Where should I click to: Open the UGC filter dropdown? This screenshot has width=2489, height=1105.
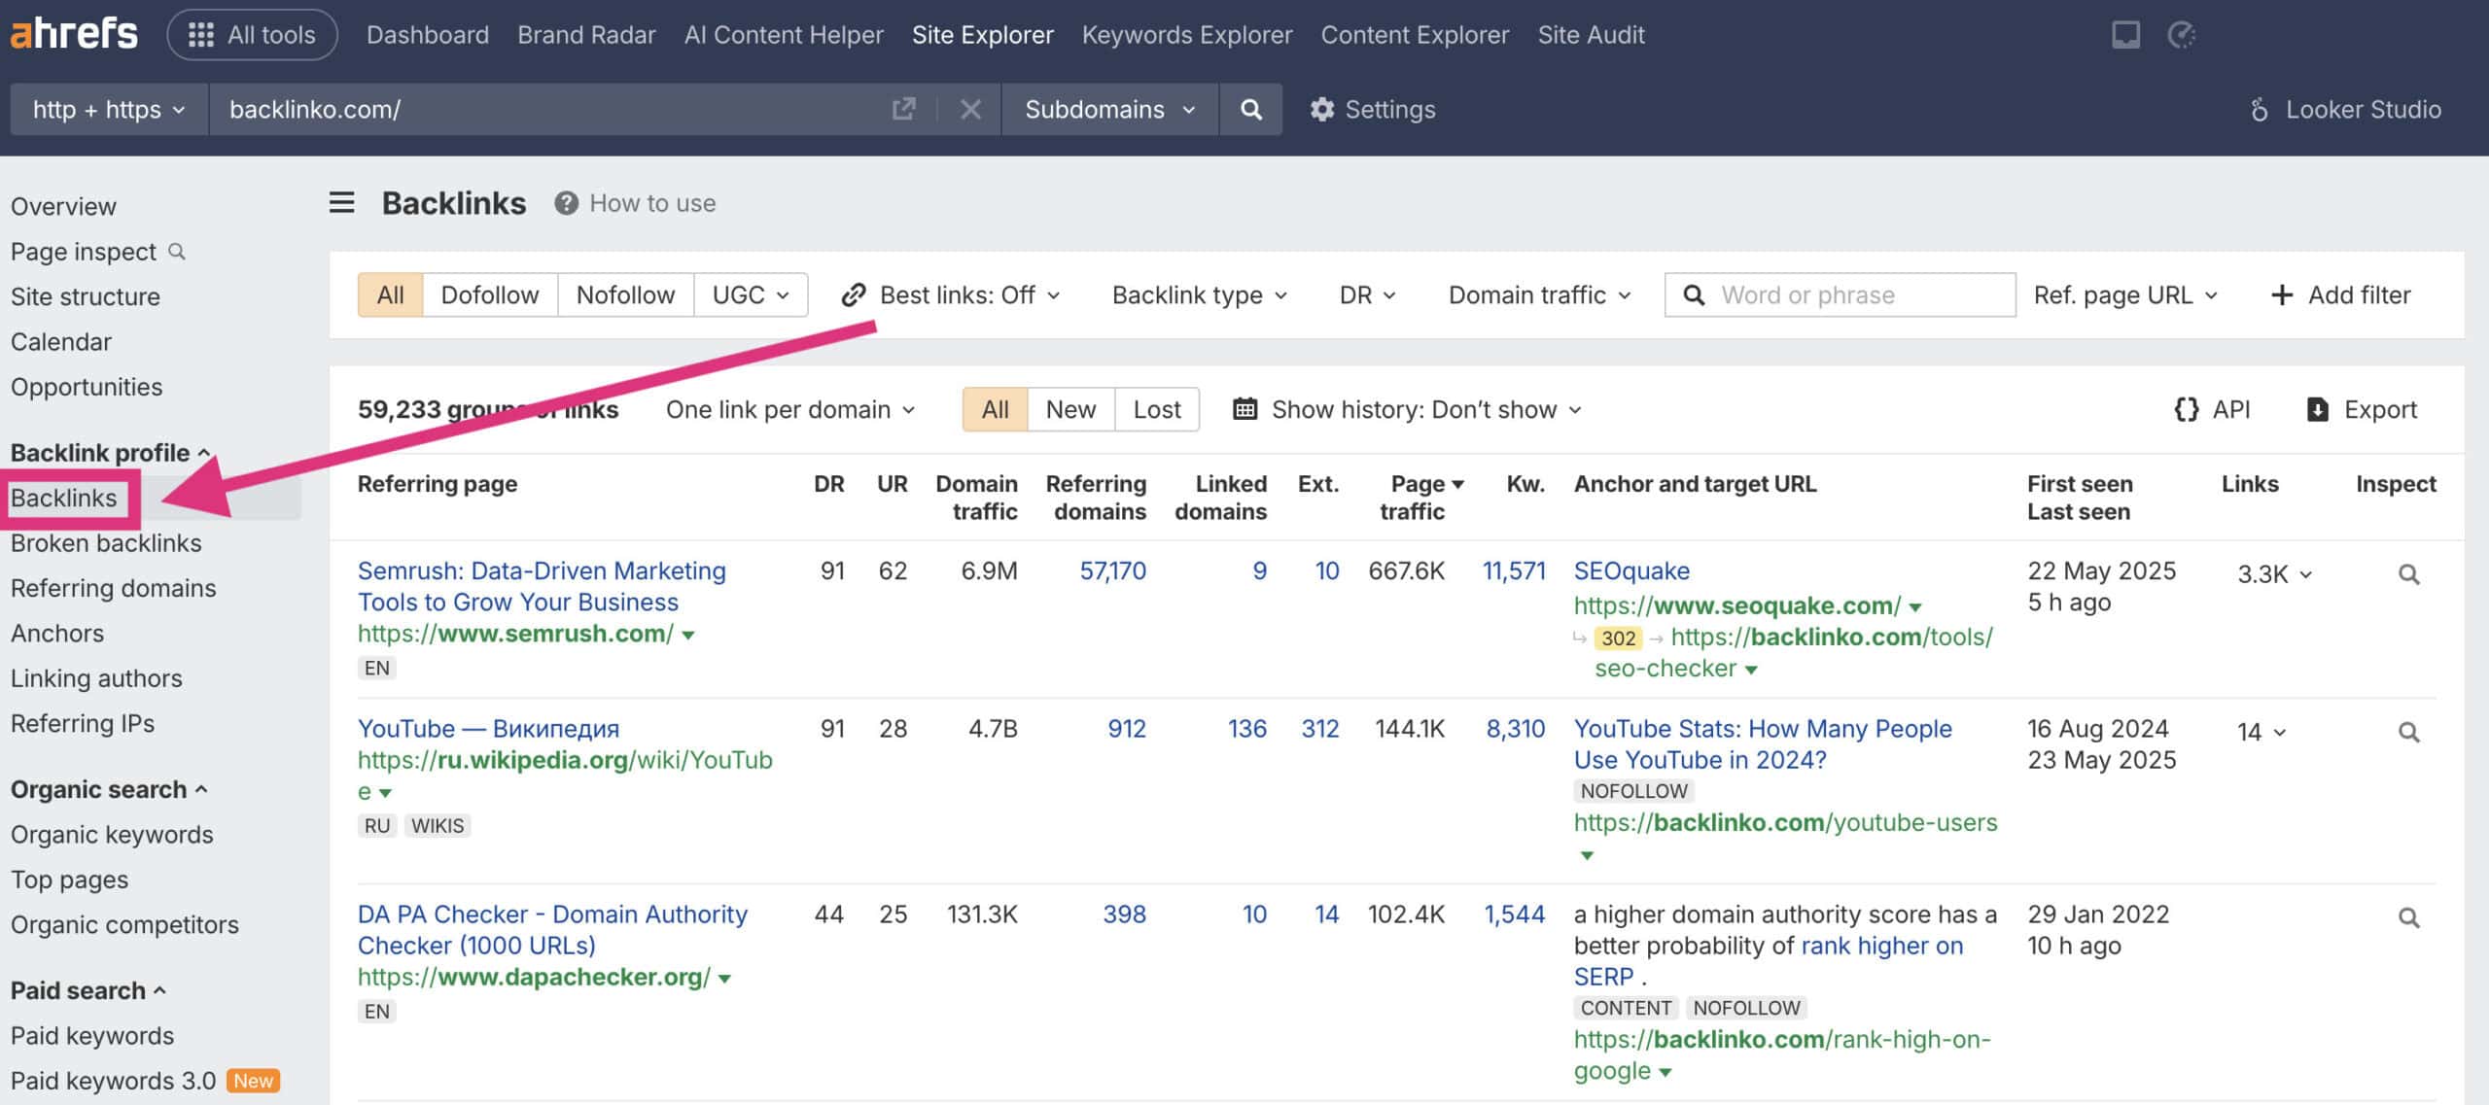pyautogui.click(x=751, y=294)
